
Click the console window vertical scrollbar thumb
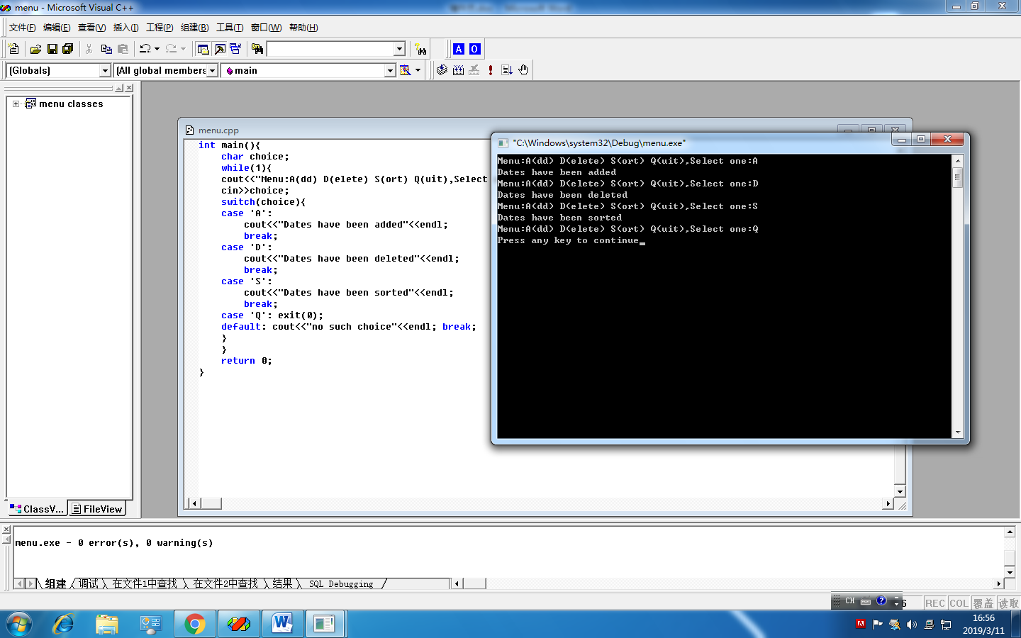957,178
